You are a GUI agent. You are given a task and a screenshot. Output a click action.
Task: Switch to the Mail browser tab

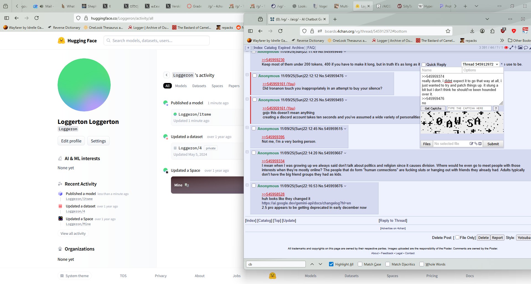point(44,6)
